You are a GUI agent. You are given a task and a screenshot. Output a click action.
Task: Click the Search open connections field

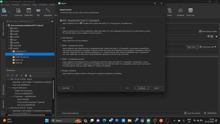(x=28, y=21)
